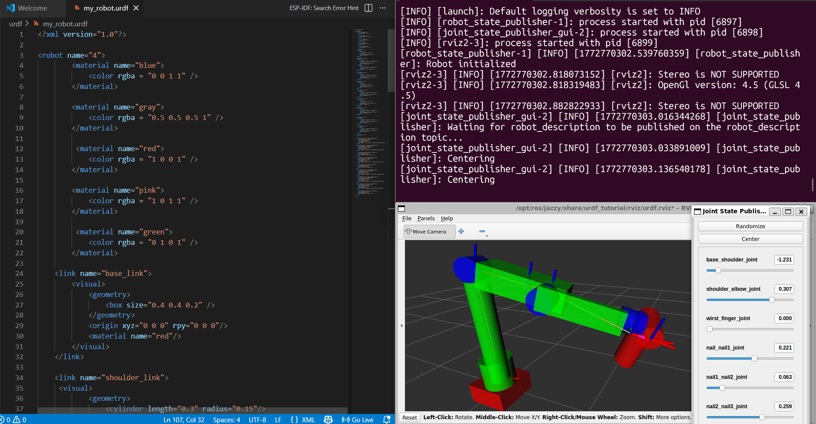Click the base_shoulder_joint value field
Image resolution: width=816 pixels, height=424 pixels.
coord(784,260)
